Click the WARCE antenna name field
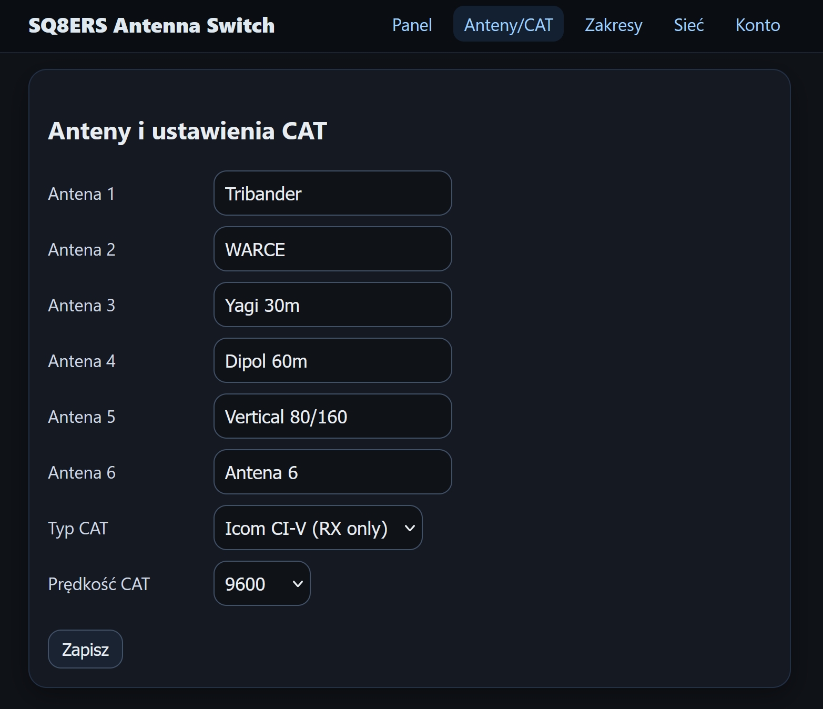This screenshot has height=709, width=823. [x=332, y=249]
